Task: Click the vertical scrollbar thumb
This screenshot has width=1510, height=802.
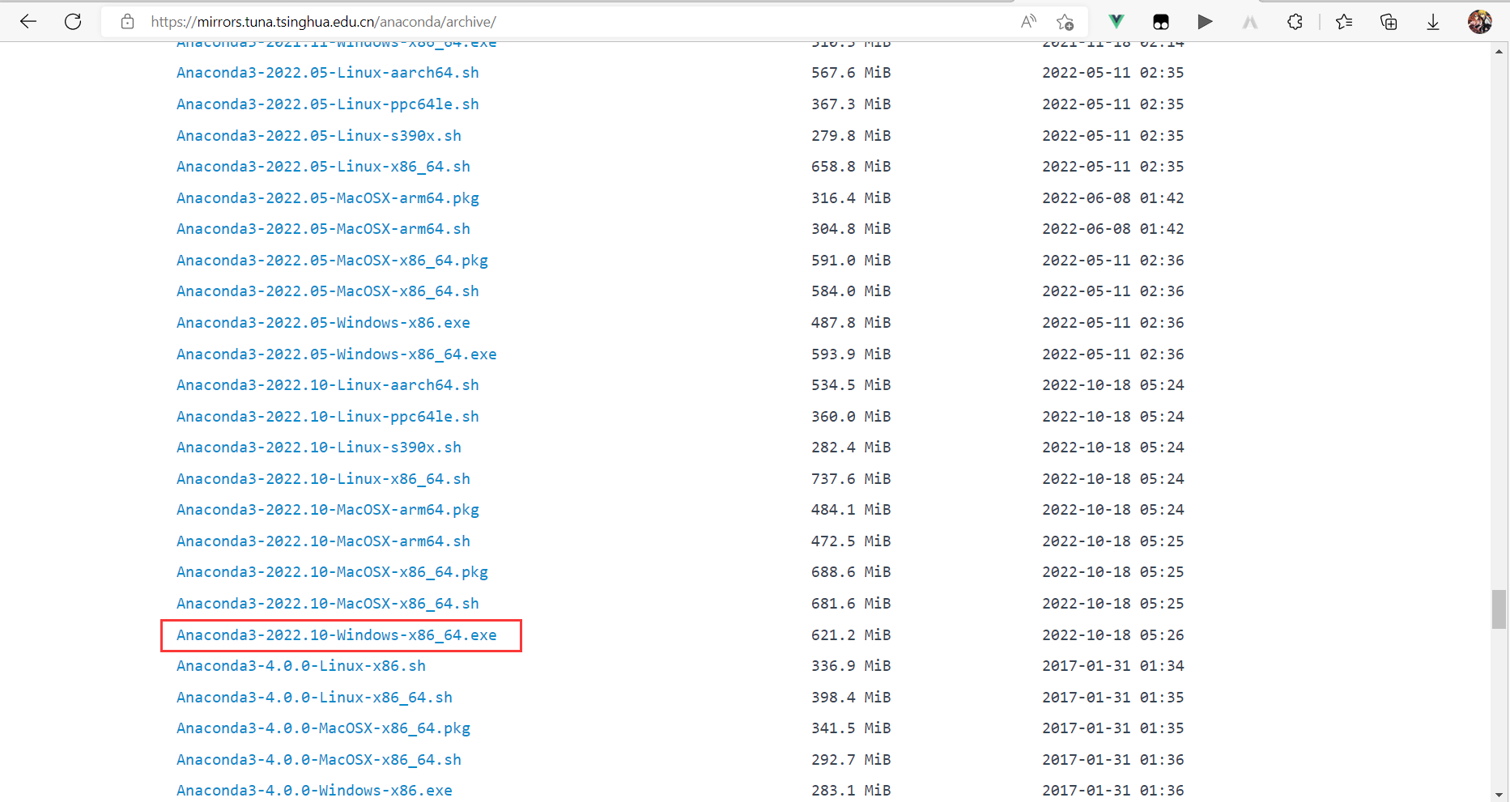Action: tap(1499, 609)
